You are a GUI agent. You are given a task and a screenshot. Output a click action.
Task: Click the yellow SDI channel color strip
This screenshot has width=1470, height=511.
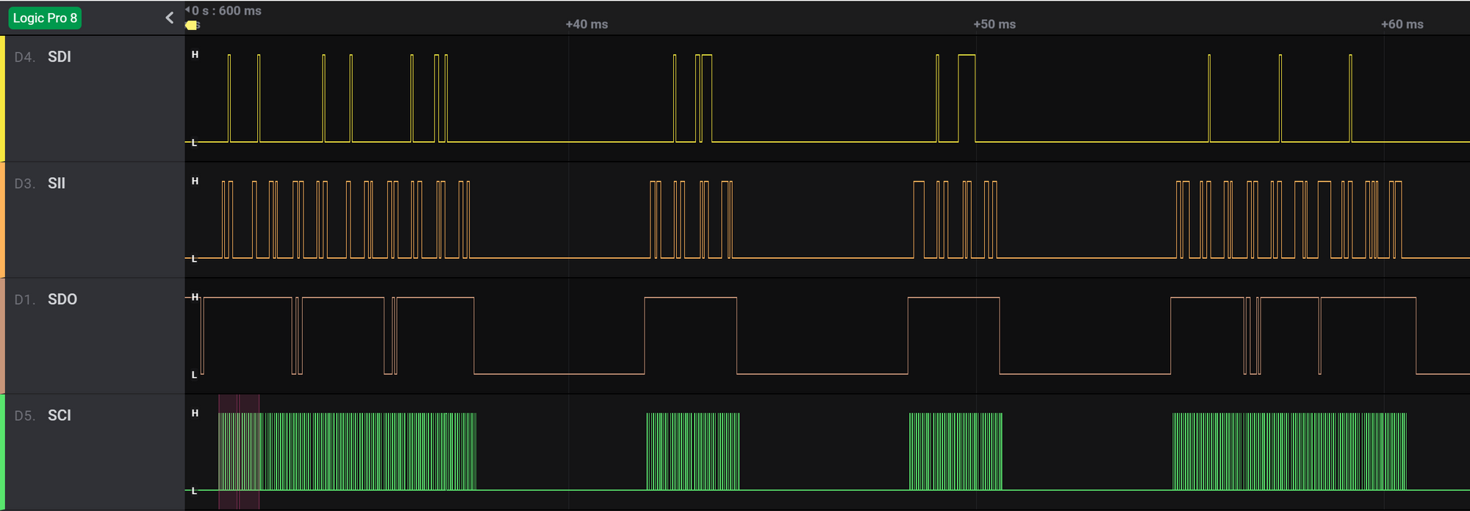[x=2, y=99]
